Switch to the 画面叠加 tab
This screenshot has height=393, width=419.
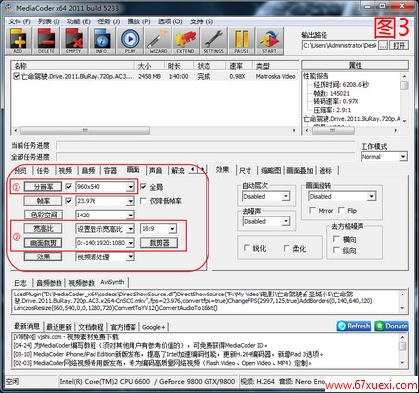tap(299, 170)
